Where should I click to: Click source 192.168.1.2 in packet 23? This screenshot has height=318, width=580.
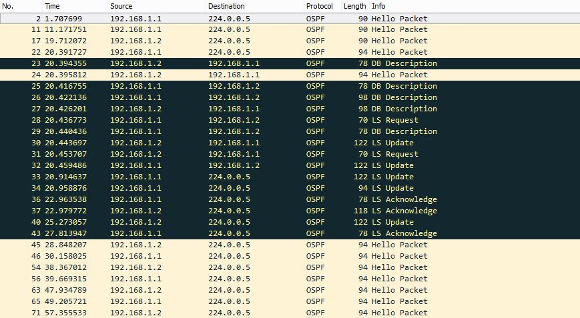135,63
